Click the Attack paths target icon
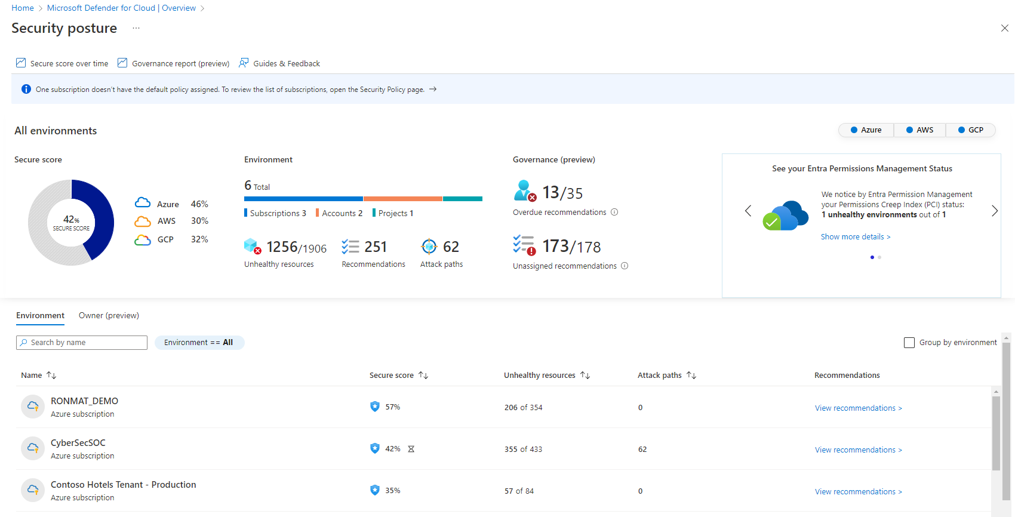This screenshot has width=1015, height=517. 429,246
